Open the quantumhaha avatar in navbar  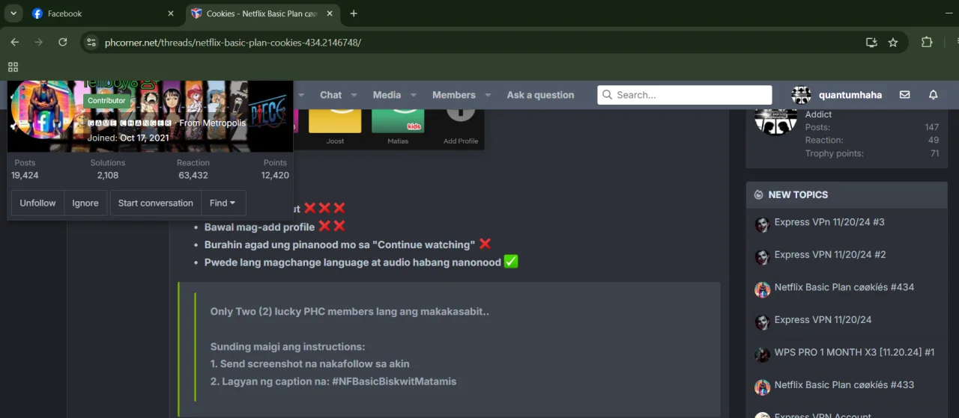pyautogui.click(x=801, y=95)
